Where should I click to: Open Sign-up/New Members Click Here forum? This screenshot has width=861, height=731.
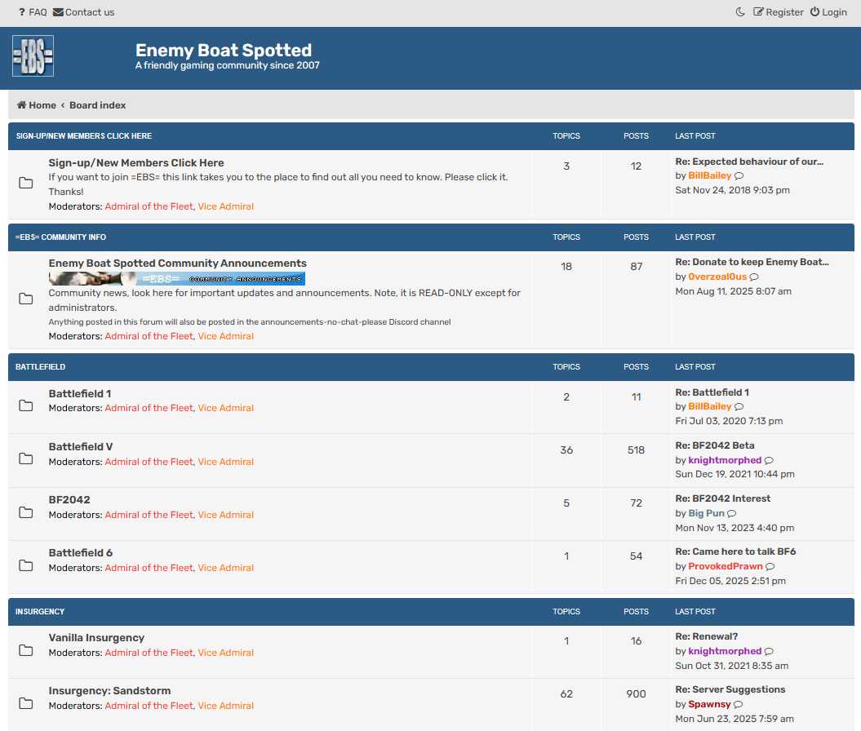pos(136,163)
